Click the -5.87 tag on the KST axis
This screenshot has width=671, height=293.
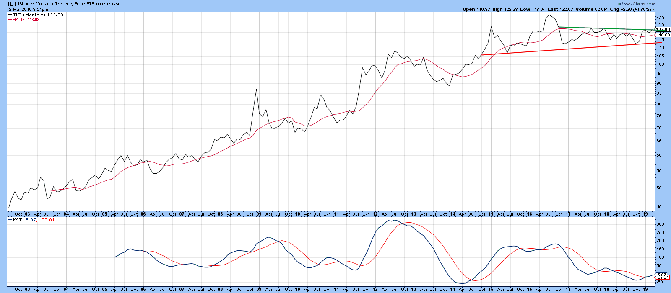tap(661, 275)
